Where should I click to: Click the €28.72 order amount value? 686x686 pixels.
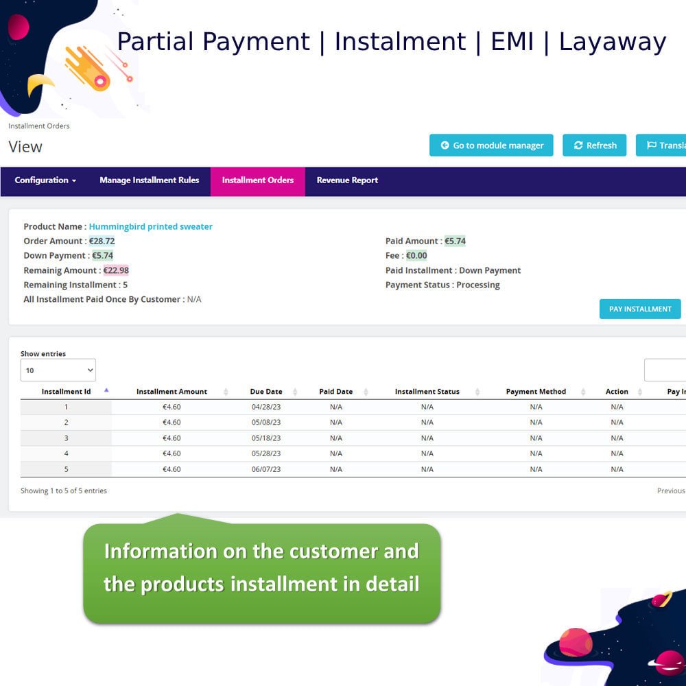tap(102, 241)
